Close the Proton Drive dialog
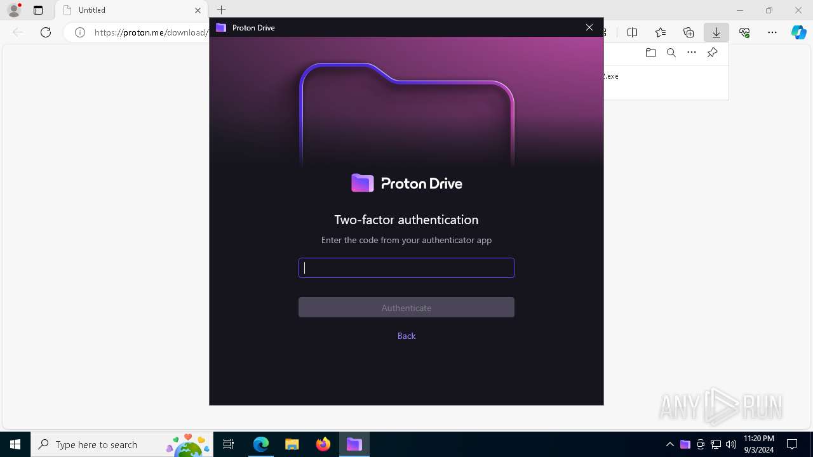The image size is (813, 457). click(x=589, y=27)
